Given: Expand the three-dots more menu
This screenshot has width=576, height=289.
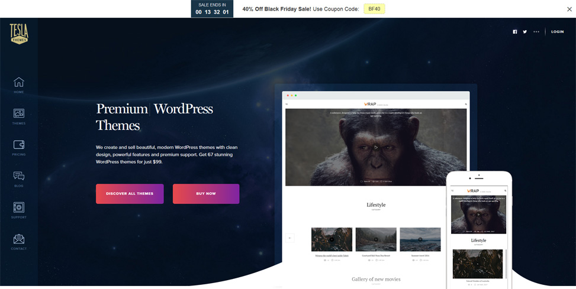Looking at the screenshot, I should [536, 32].
